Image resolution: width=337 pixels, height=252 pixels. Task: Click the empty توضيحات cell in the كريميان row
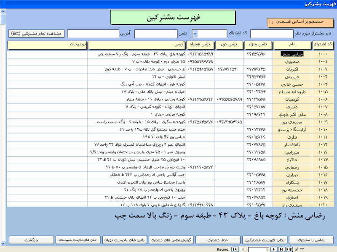pos(47,100)
